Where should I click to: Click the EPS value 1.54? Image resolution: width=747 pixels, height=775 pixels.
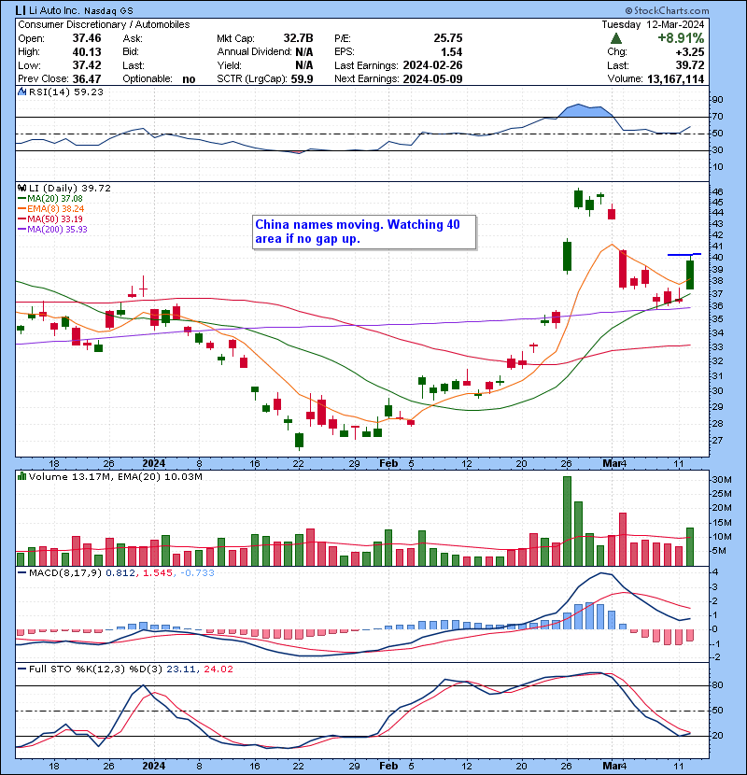point(451,52)
